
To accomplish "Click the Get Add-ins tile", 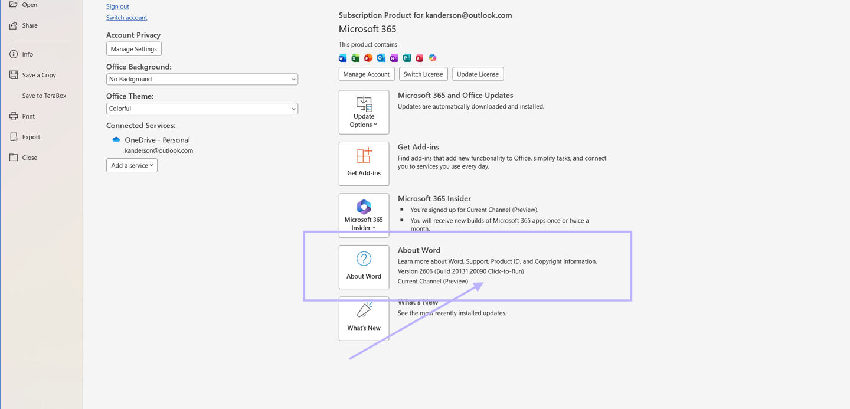I will point(364,163).
